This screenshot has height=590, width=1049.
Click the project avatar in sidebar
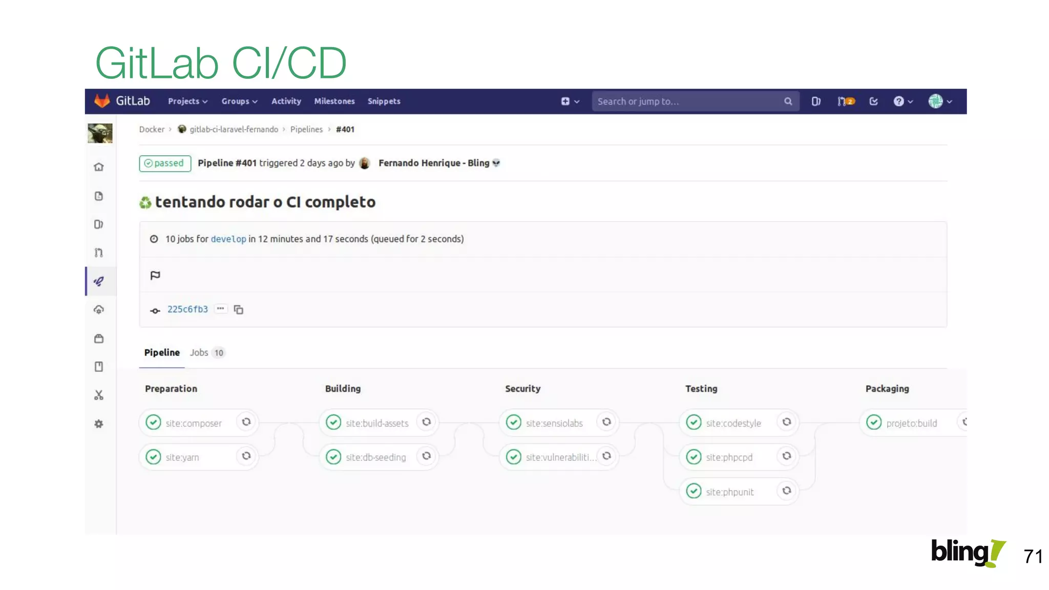point(100,133)
